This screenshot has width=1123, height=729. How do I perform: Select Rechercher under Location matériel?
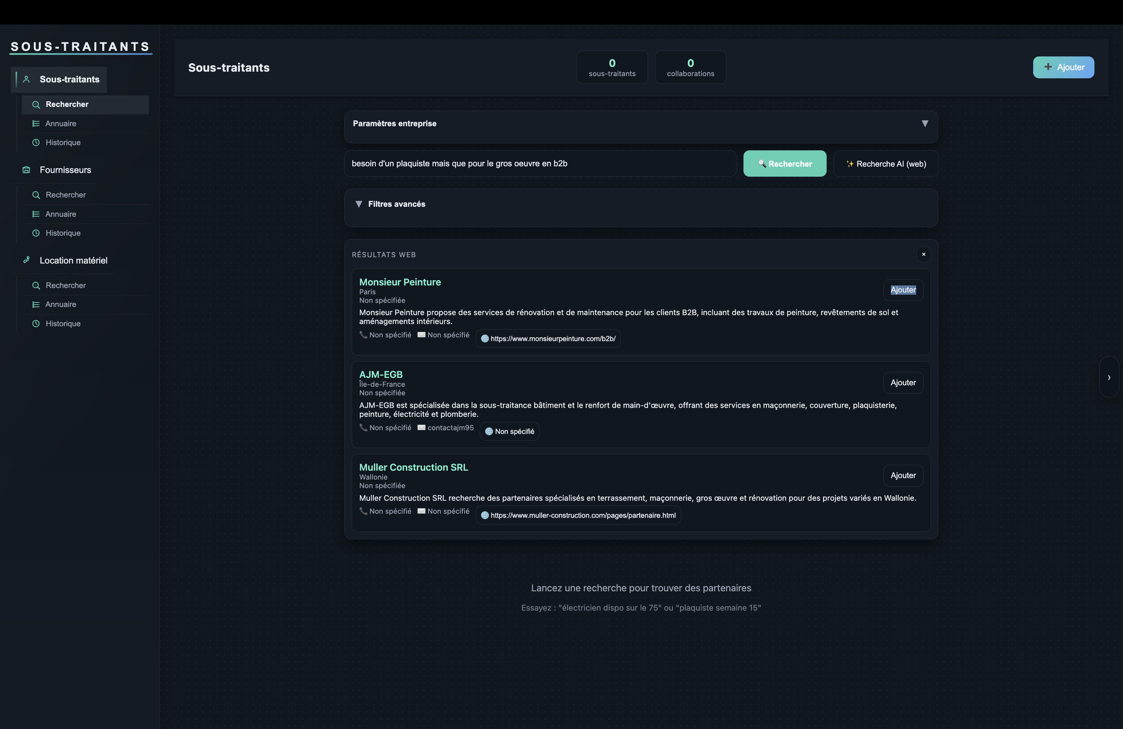[x=66, y=285]
